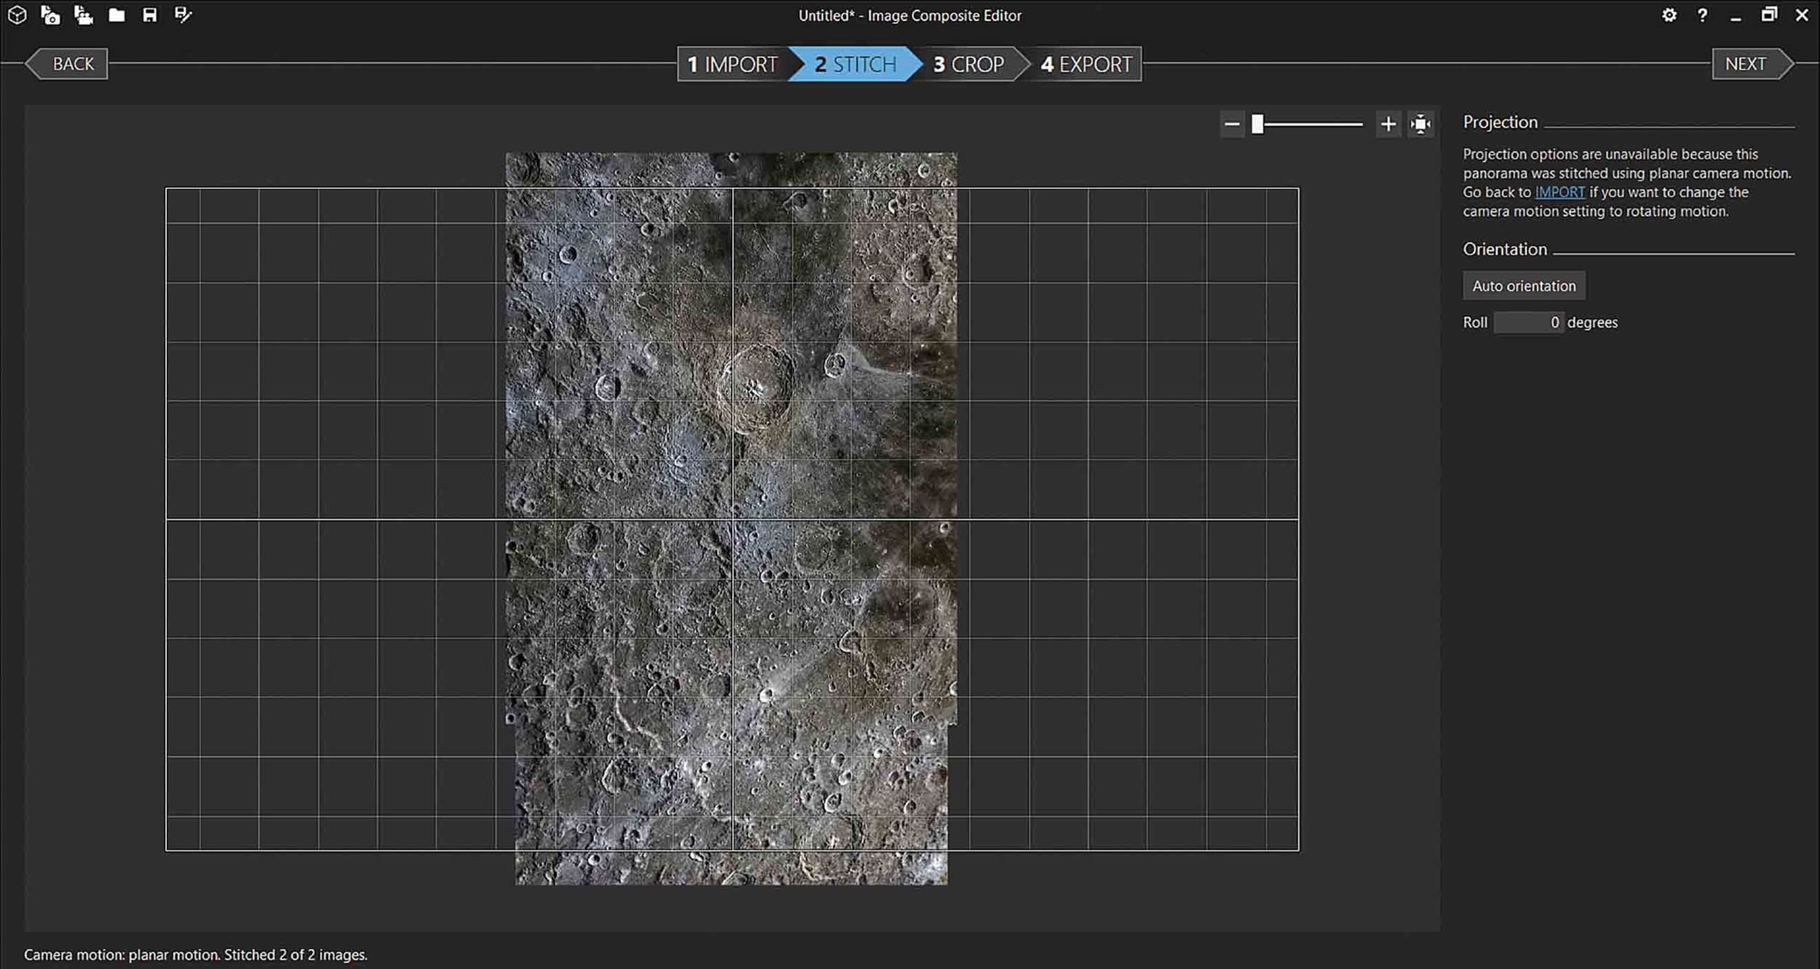Open the help question mark

coord(1703,15)
